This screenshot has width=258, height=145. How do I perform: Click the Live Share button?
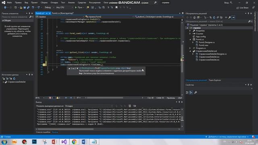coord(242,8)
